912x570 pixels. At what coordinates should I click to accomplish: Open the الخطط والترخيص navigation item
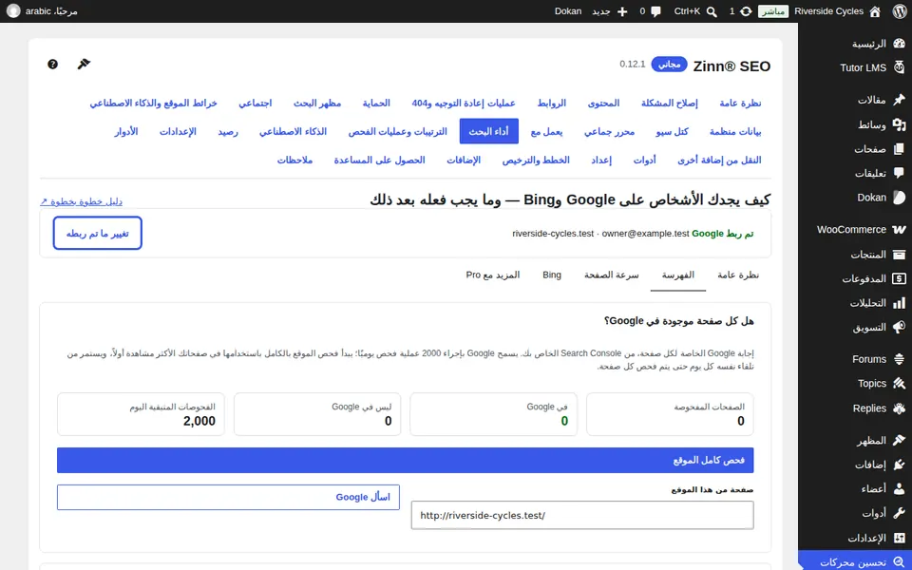(x=536, y=160)
